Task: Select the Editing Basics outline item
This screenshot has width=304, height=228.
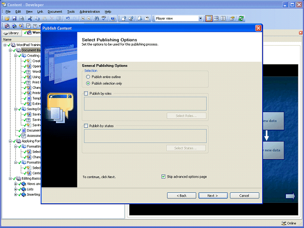Action: 31,179
